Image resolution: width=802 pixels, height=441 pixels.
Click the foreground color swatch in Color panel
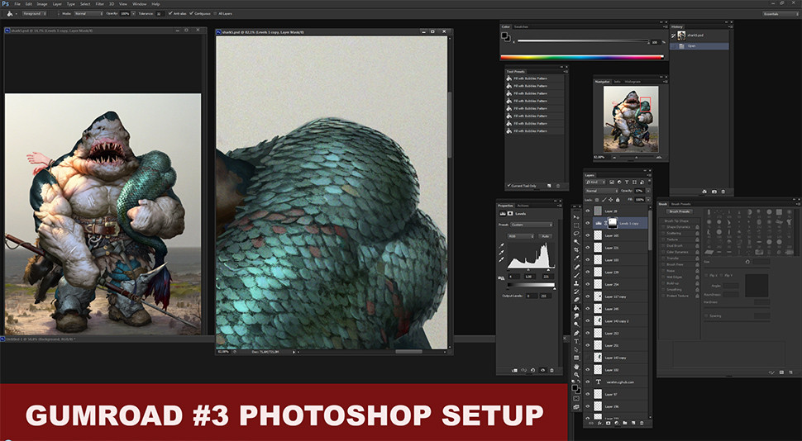pos(504,36)
